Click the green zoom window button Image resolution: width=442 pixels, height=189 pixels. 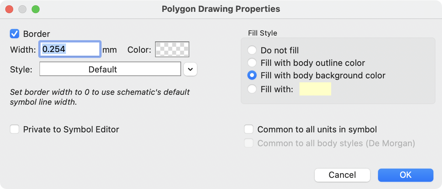click(x=36, y=9)
